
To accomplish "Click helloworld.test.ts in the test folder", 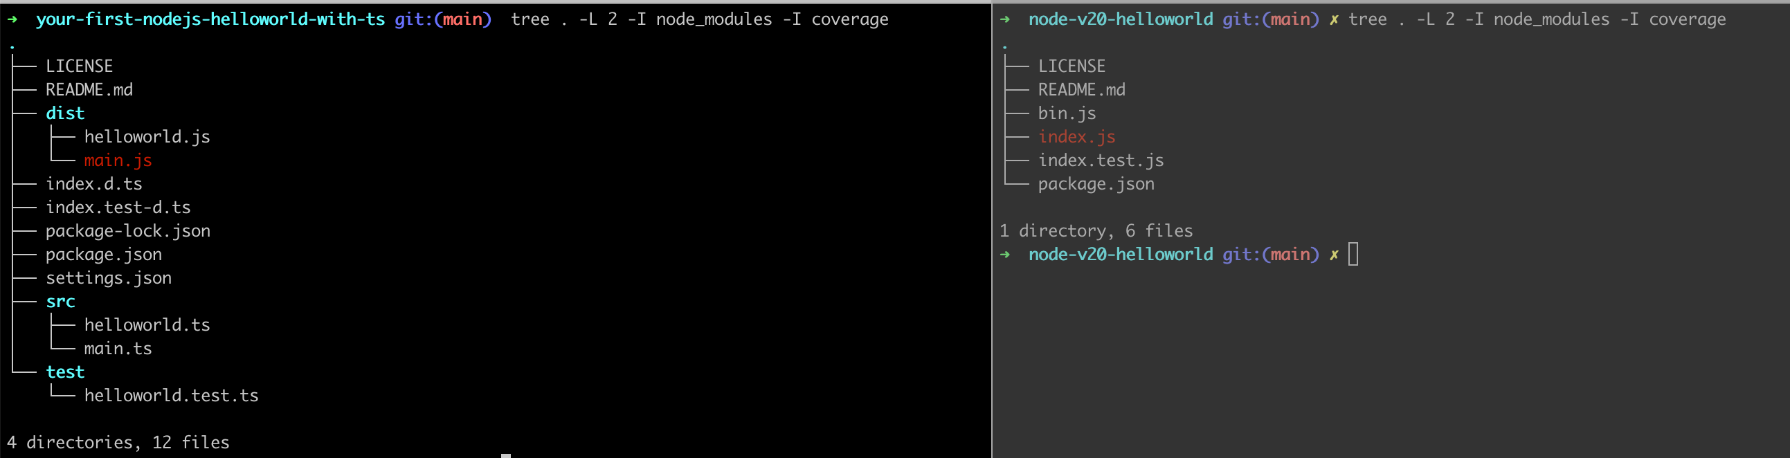I will (171, 396).
